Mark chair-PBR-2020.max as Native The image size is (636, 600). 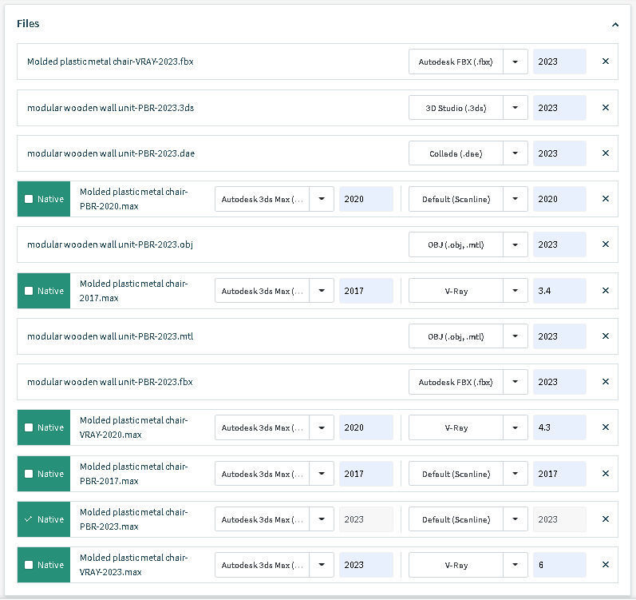(30, 199)
